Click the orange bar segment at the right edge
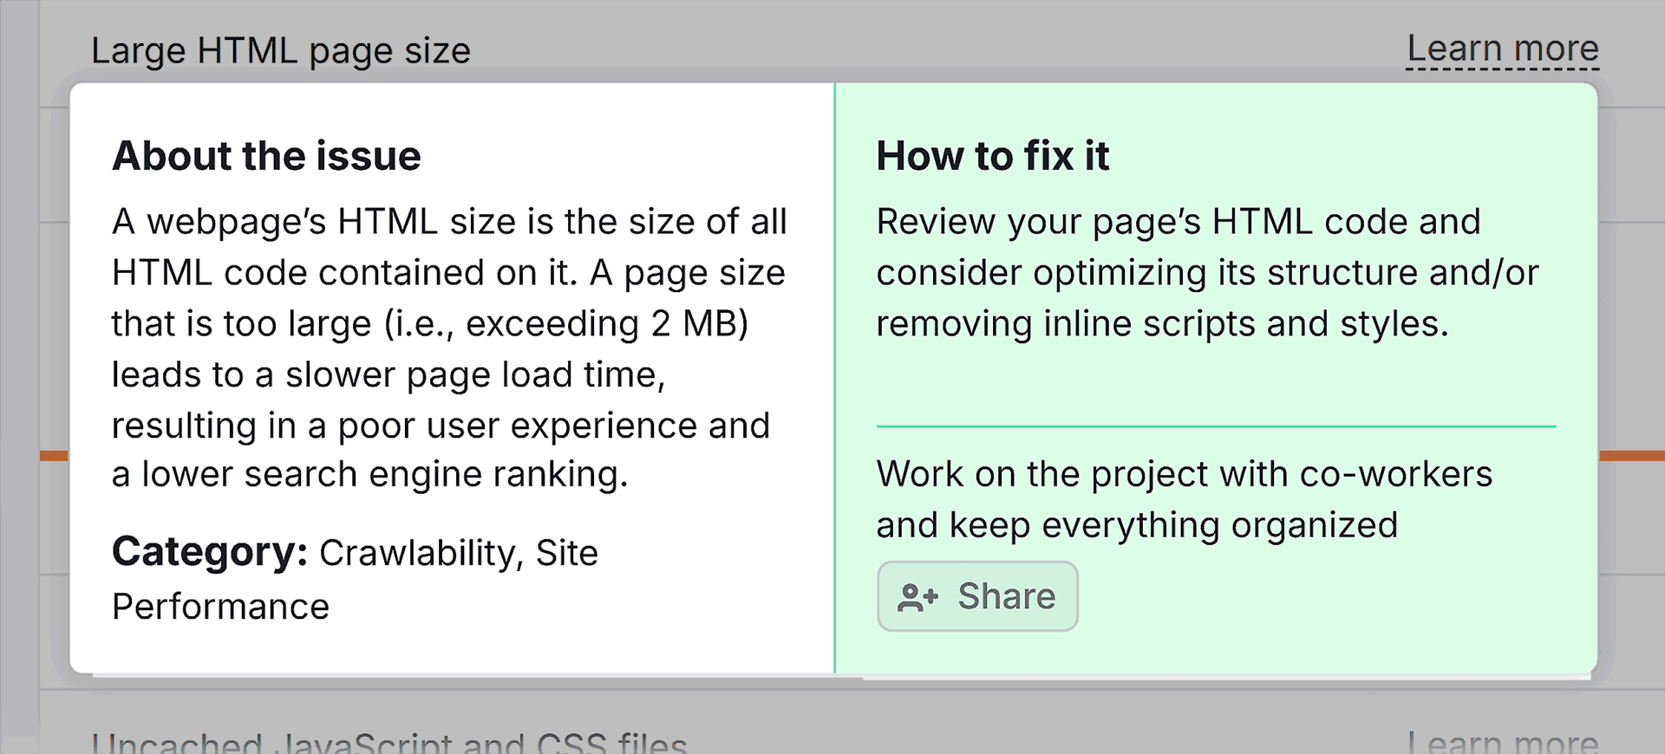Screen dimensions: 1665x754 1631,455
